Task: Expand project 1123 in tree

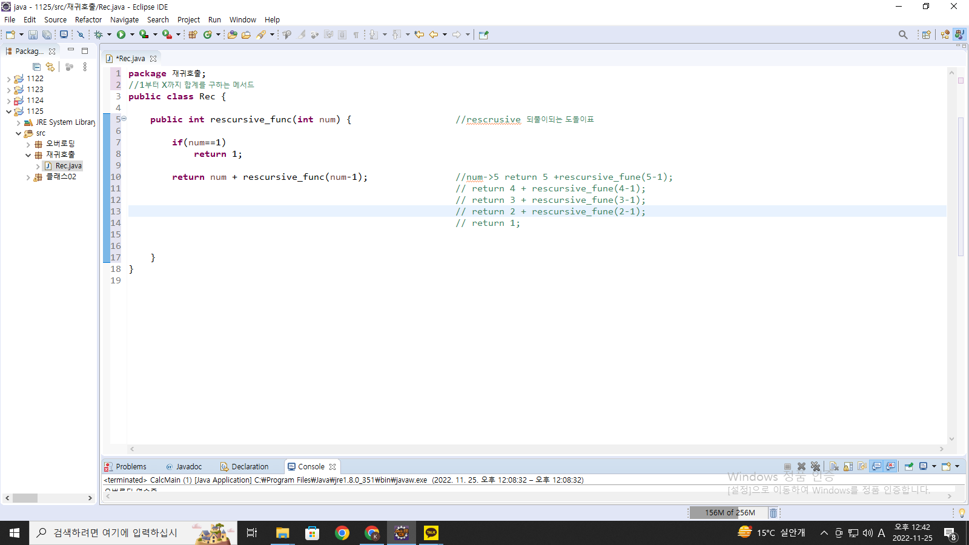Action: (8, 90)
